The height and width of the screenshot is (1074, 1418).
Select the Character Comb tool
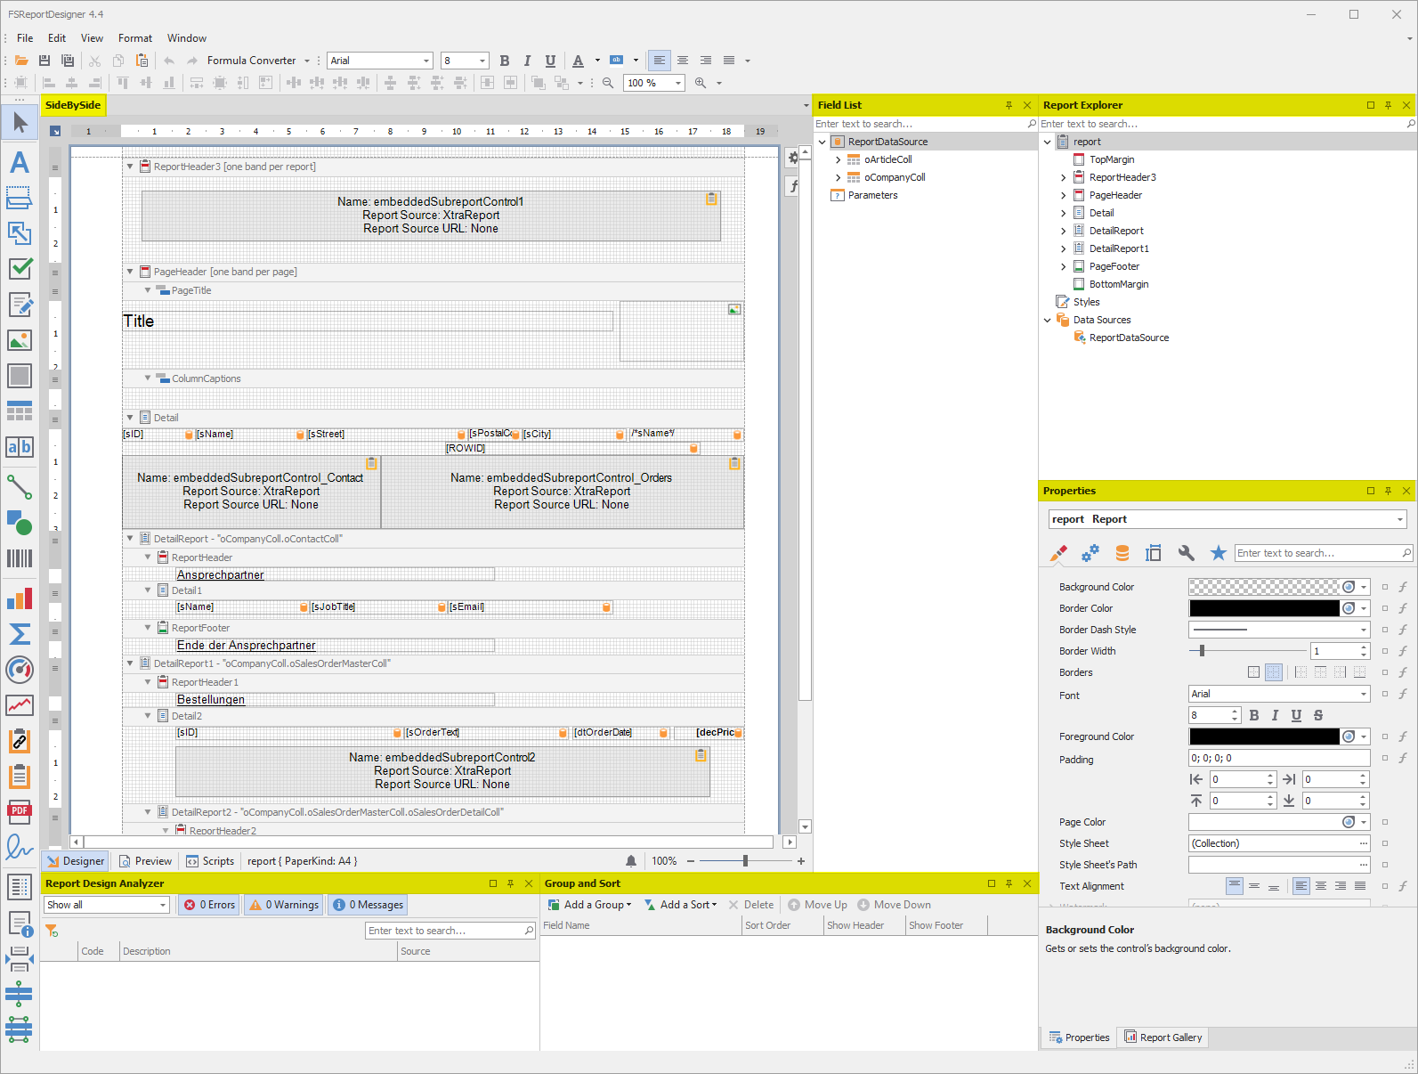pos(20,447)
